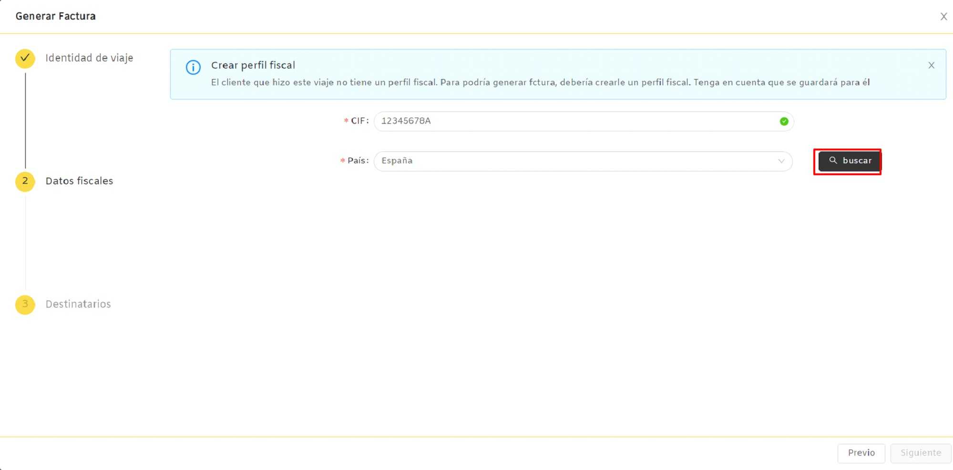The width and height of the screenshot is (953, 470).
Task: Select the Datos fiscales step
Action: [x=79, y=181]
